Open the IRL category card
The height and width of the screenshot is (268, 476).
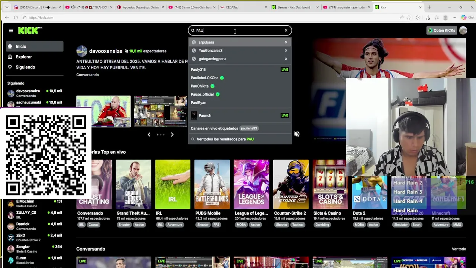click(x=173, y=185)
